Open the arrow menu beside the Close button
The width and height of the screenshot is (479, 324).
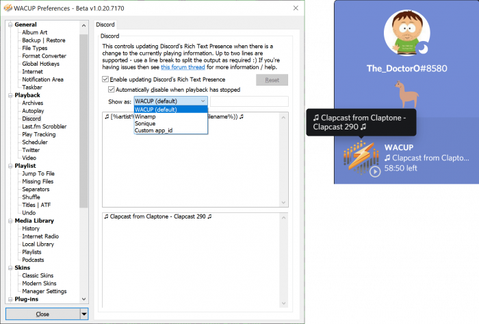84,314
